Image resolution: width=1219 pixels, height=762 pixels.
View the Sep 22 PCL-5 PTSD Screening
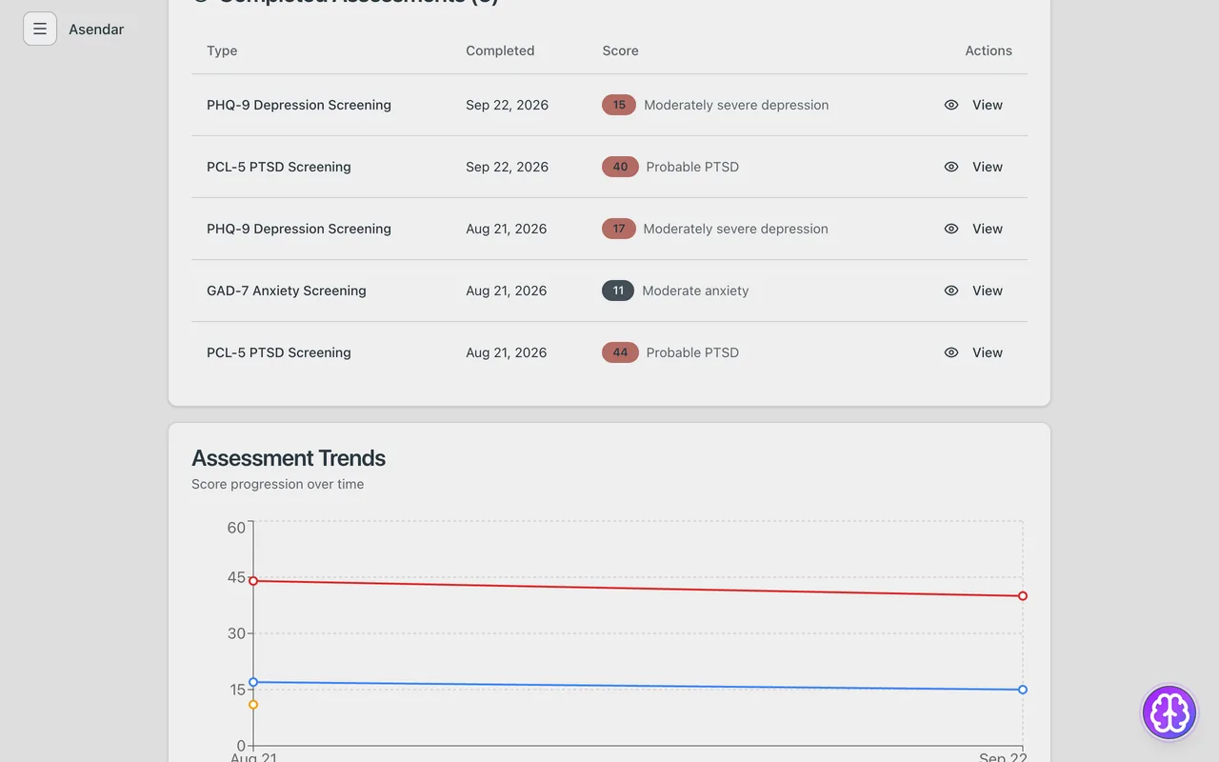pos(973,167)
